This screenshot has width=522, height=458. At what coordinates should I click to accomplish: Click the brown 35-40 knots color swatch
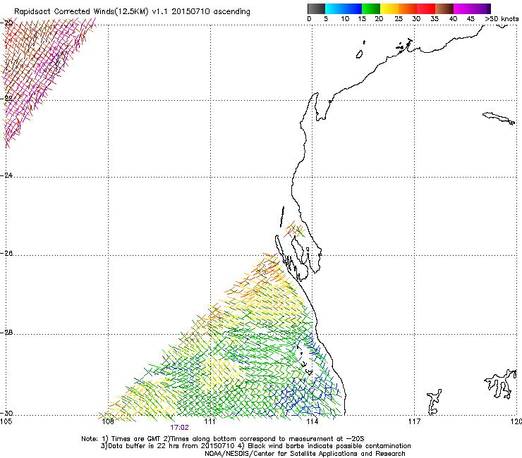[x=444, y=8]
